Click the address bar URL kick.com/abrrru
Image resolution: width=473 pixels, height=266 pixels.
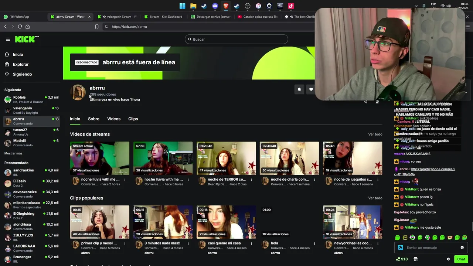click(x=129, y=27)
